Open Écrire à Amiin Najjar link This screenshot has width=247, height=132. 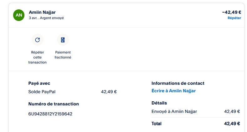click(x=173, y=91)
